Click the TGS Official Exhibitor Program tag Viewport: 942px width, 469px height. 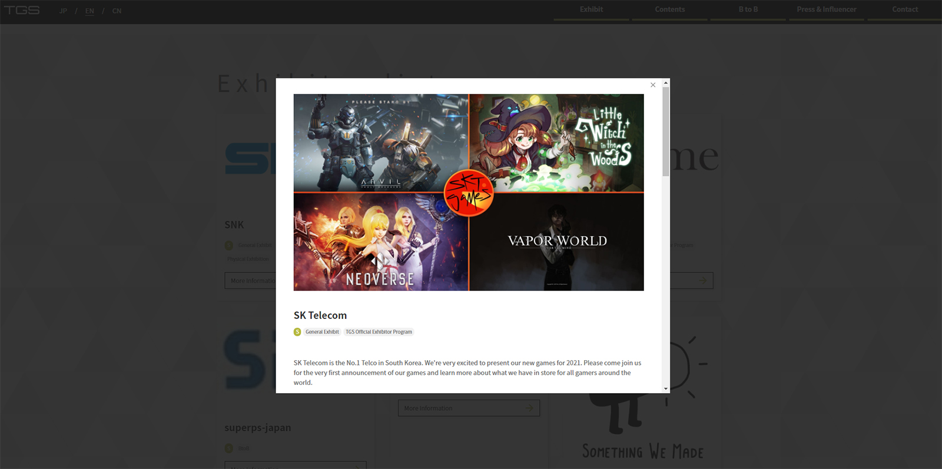(x=379, y=332)
